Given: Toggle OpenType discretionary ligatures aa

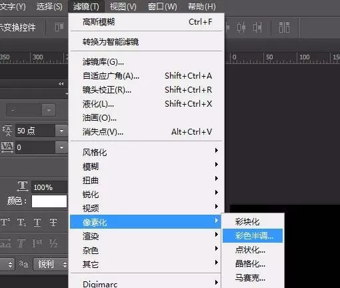Looking at the screenshot, I should pyautogui.click(x=5, y=243).
